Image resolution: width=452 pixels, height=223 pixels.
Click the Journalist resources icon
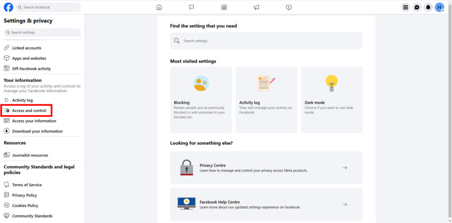click(x=7, y=155)
